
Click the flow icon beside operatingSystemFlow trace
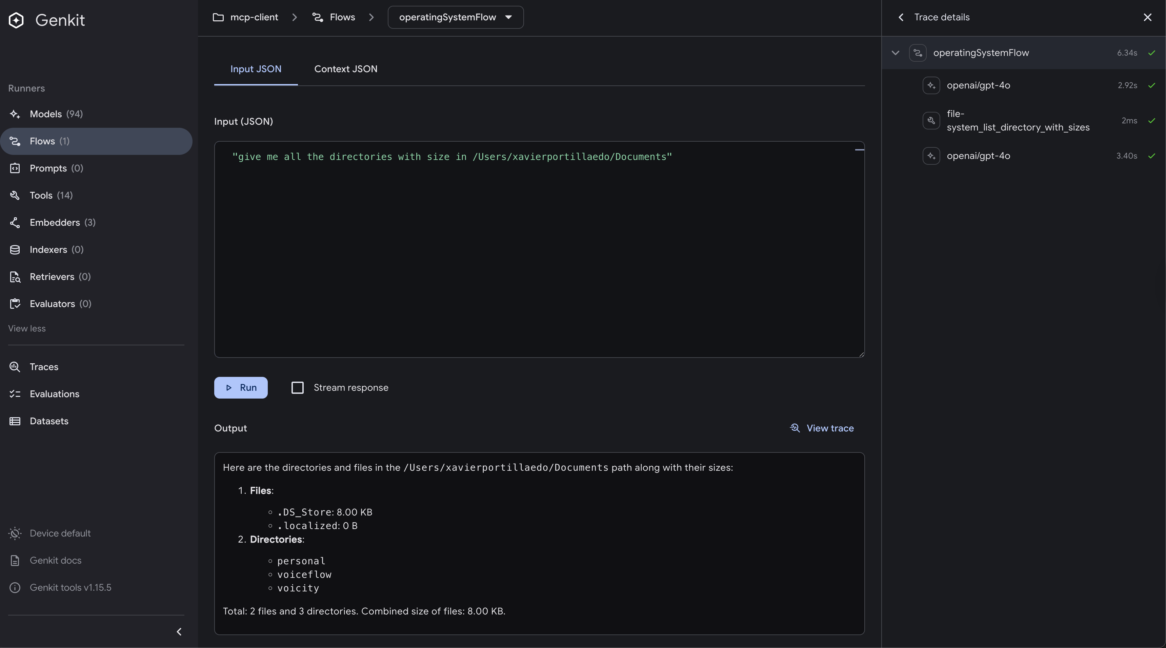click(x=918, y=53)
